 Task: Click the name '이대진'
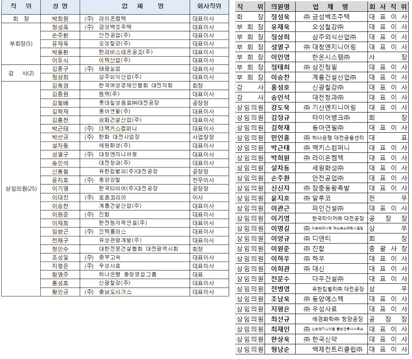[x=60, y=197]
